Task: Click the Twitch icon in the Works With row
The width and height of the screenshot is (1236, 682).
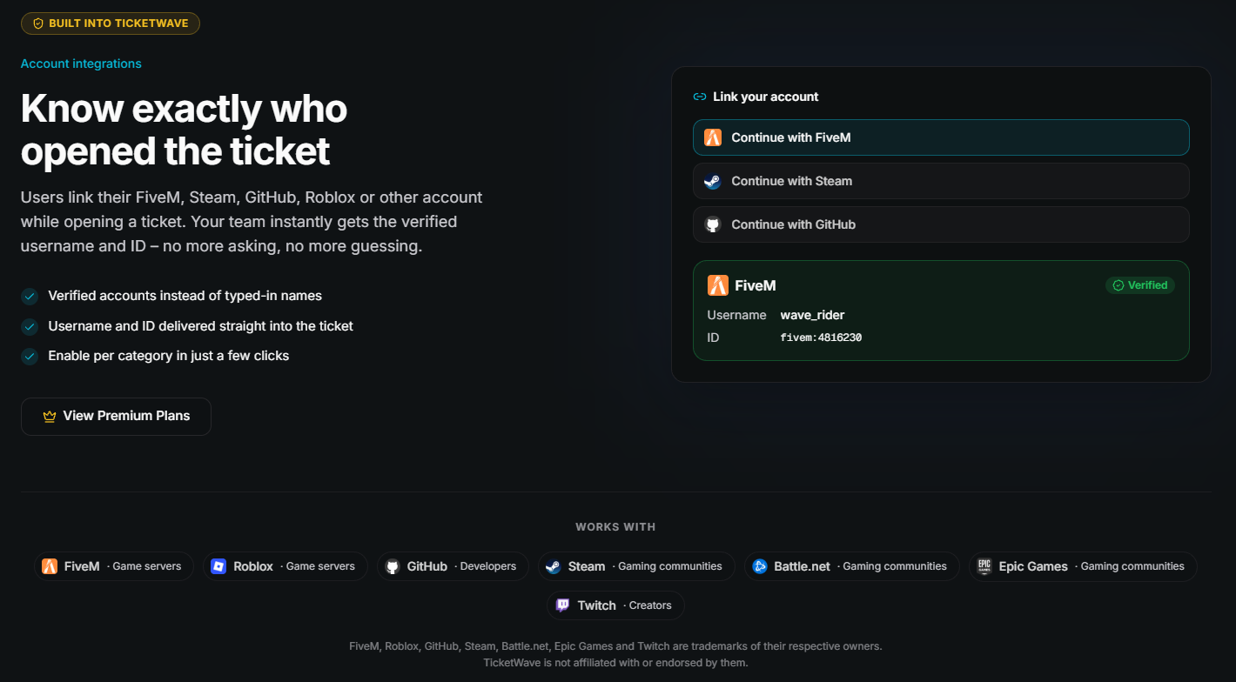Action: pyautogui.click(x=563, y=605)
